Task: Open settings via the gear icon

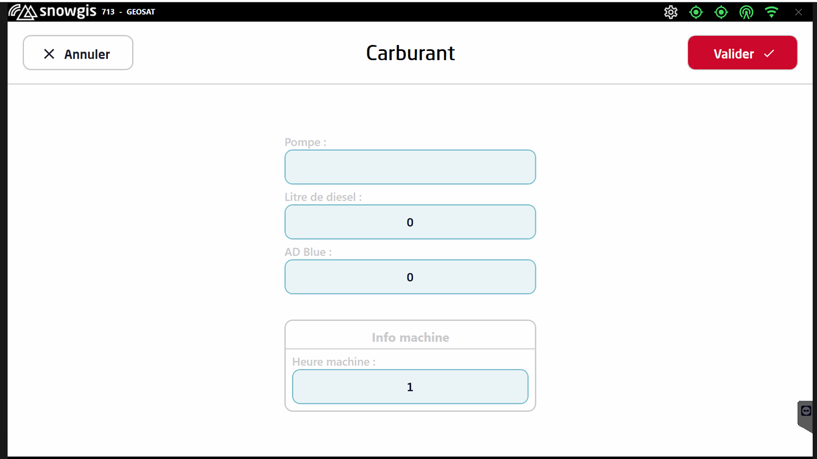Action: pyautogui.click(x=671, y=12)
